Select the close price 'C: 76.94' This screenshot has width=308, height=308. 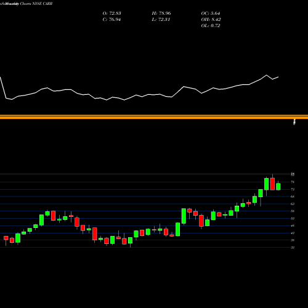point(111,19)
